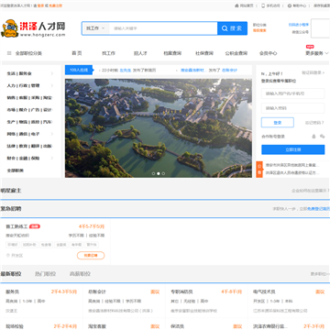The image size is (330, 330).
Task: Click the QR code image near 微信公众号
Action: 320,28
